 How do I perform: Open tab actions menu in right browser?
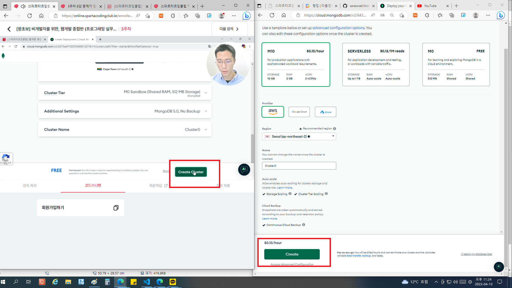[x=259, y=6]
